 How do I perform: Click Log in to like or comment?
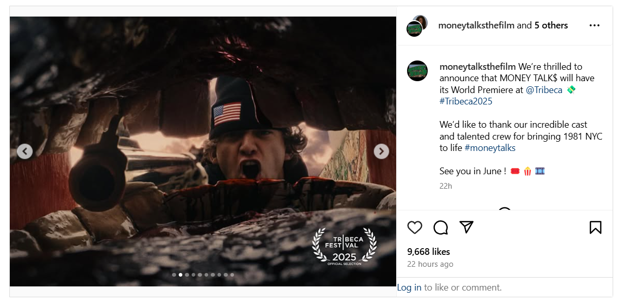409,287
